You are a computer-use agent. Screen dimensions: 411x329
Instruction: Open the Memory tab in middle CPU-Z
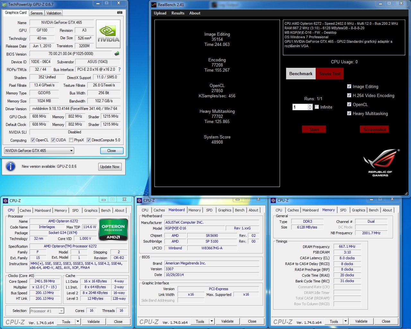click(x=195, y=210)
